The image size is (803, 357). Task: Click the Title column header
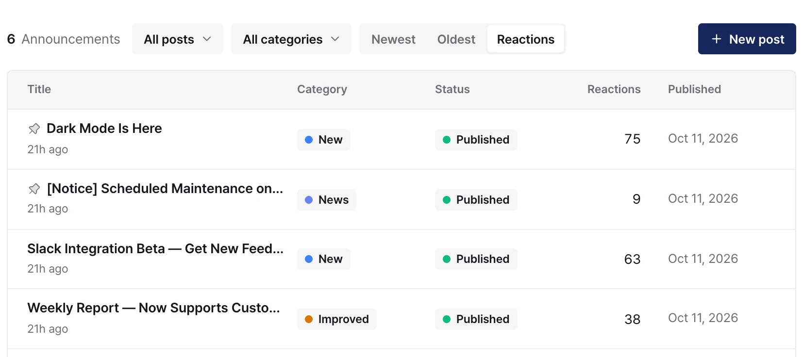click(x=39, y=89)
